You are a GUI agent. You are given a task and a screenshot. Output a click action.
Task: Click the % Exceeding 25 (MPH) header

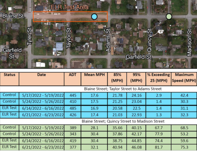point(158,77)
